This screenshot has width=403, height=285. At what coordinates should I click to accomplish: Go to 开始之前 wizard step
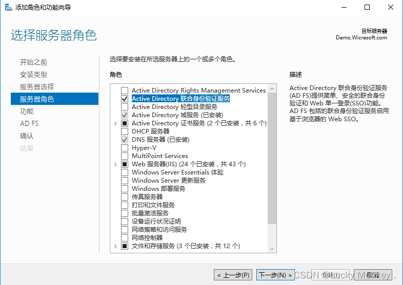click(33, 62)
